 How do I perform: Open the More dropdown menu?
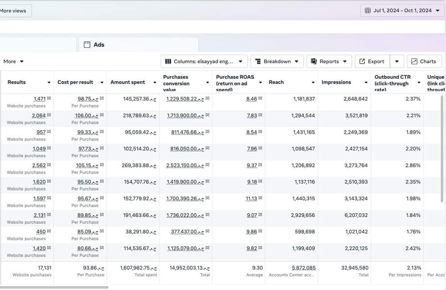[x=13, y=61]
